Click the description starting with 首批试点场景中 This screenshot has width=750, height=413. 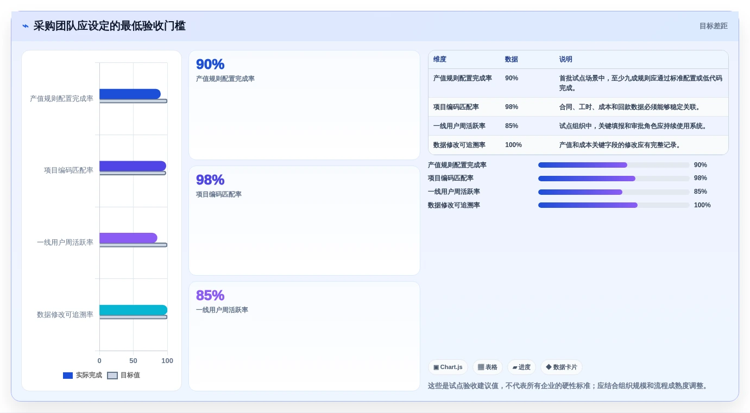[x=641, y=83]
